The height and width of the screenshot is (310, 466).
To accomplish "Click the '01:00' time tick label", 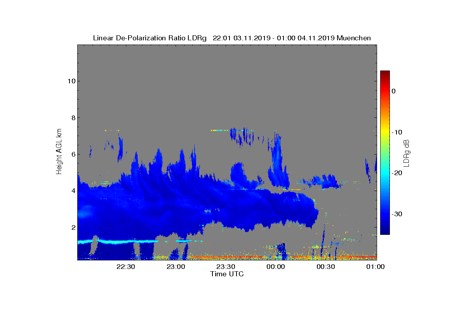I will pos(376,267).
